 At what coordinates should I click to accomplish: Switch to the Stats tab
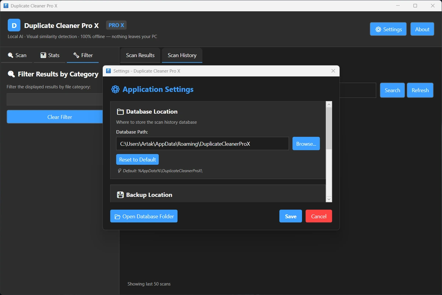click(50, 55)
